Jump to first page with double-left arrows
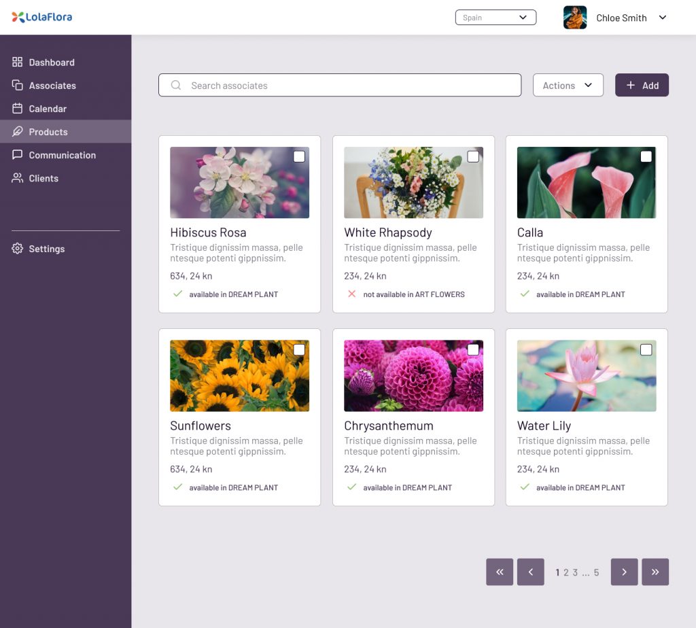 coord(500,572)
